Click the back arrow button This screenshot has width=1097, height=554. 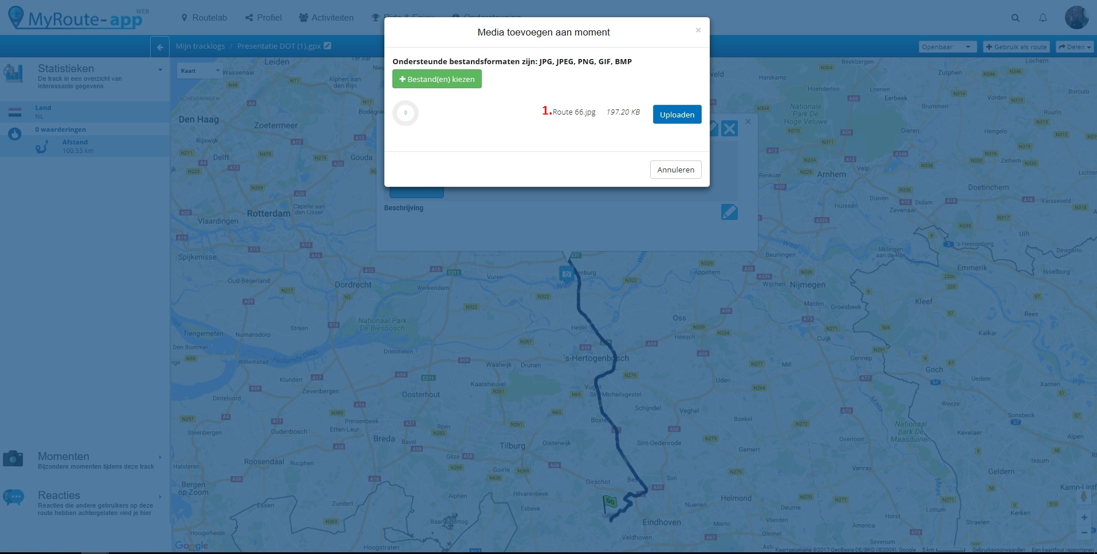160,47
